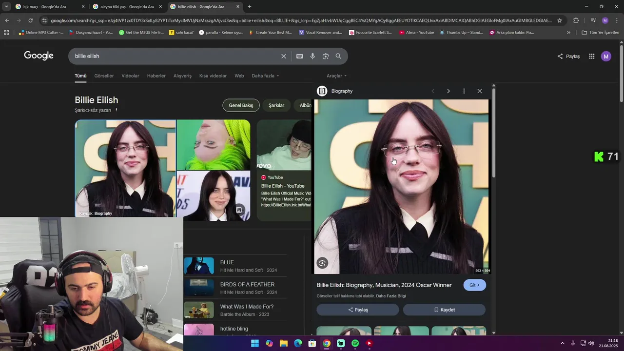
Task: Open the Vocal Remover bookmark
Action: (x=320, y=33)
